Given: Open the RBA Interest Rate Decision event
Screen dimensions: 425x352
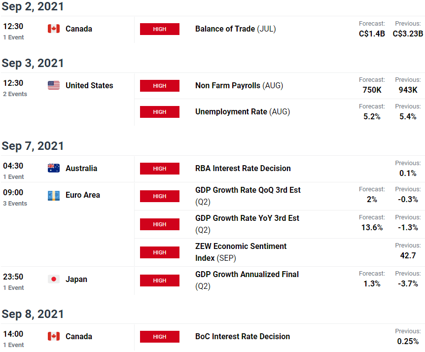Looking at the screenshot, I should [243, 168].
